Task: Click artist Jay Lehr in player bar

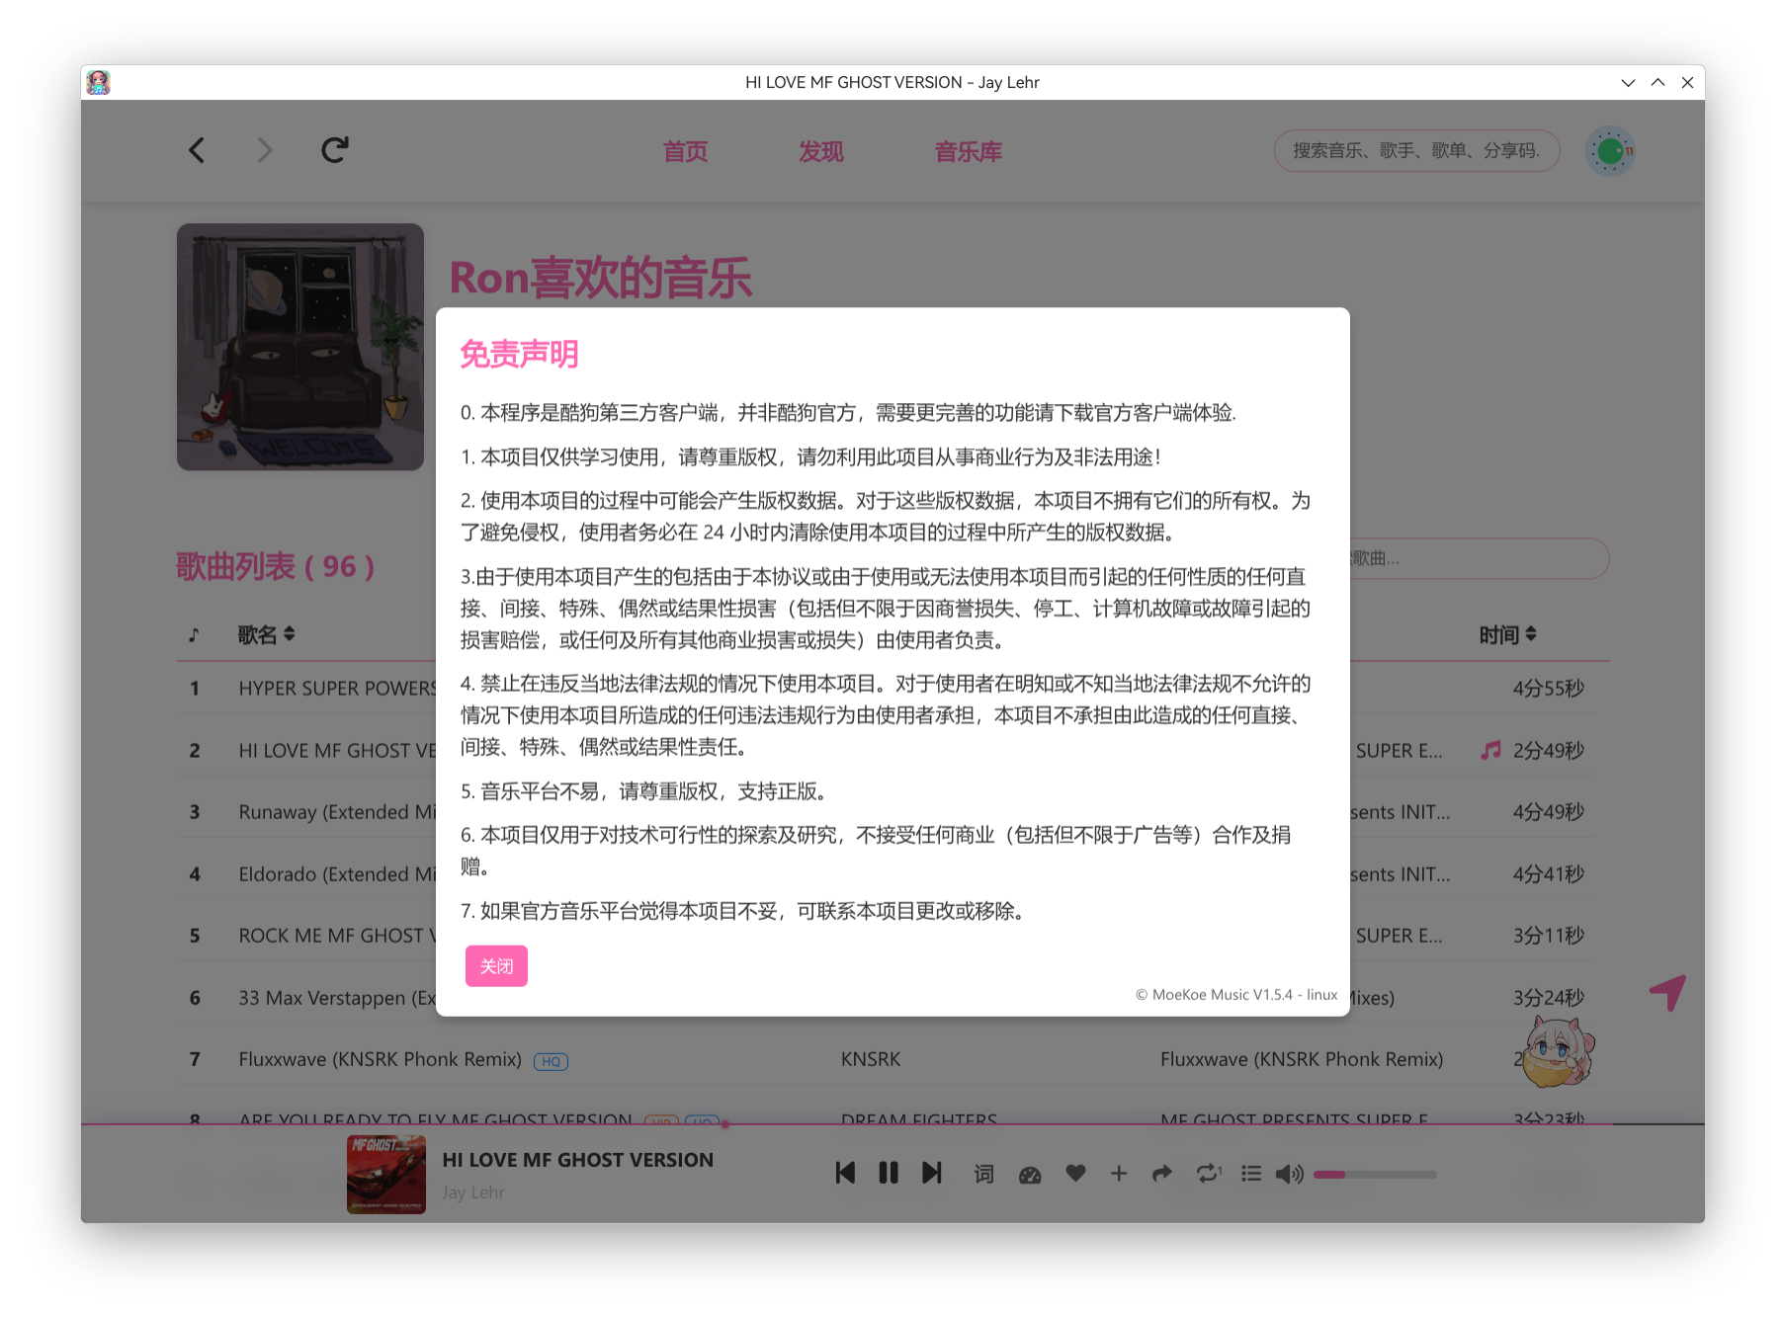Action: point(473,1193)
